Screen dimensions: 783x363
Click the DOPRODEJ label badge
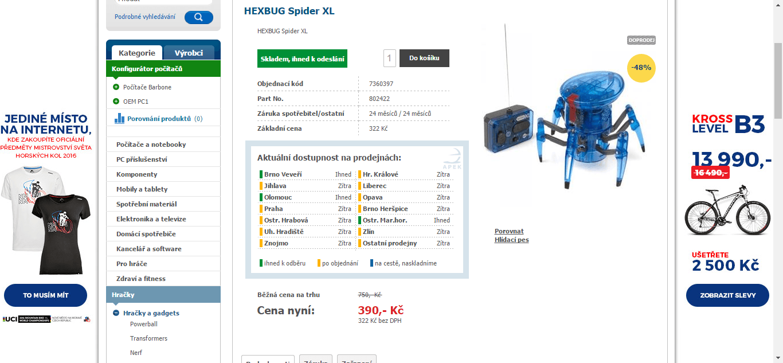tap(641, 40)
